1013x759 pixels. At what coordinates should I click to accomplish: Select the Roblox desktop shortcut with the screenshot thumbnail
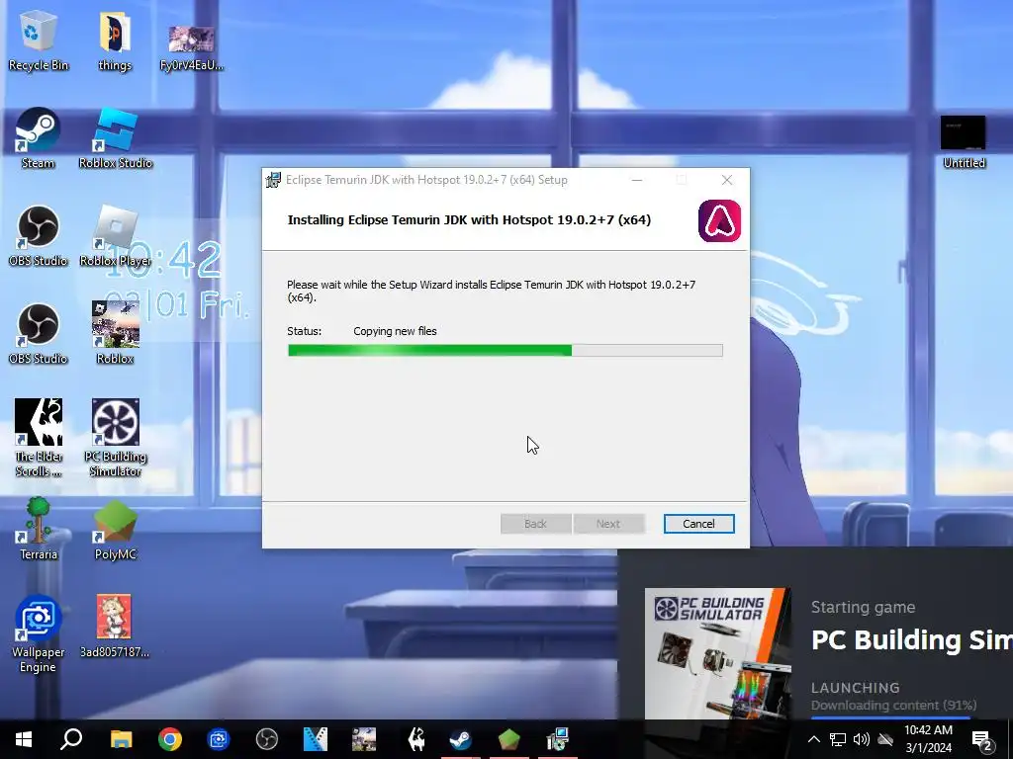[x=115, y=334]
